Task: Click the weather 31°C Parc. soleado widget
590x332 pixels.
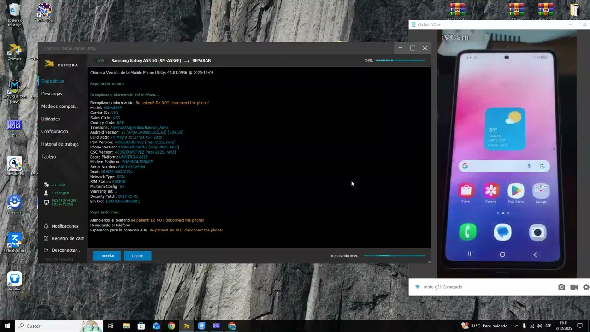Action: pyautogui.click(x=484, y=326)
